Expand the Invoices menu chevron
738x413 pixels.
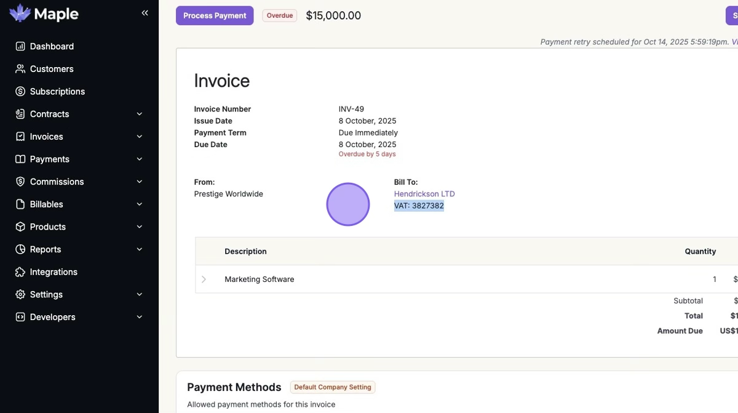coord(140,137)
